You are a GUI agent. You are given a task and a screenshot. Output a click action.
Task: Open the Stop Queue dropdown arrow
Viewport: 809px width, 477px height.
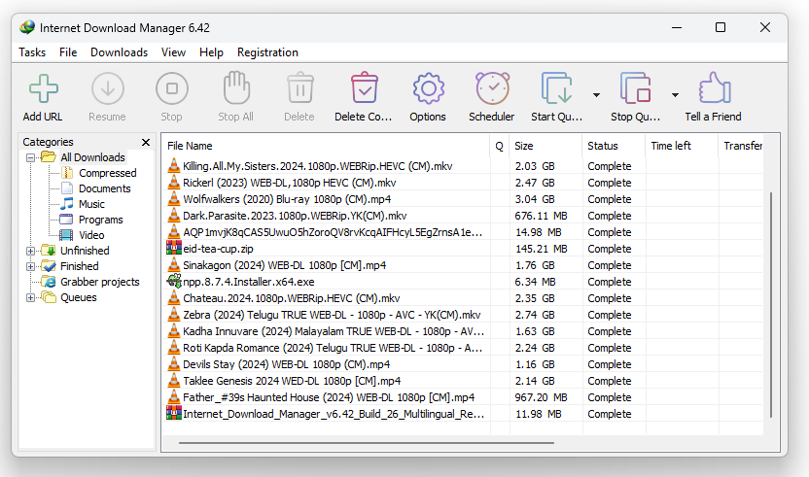pyautogui.click(x=675, y=95)
